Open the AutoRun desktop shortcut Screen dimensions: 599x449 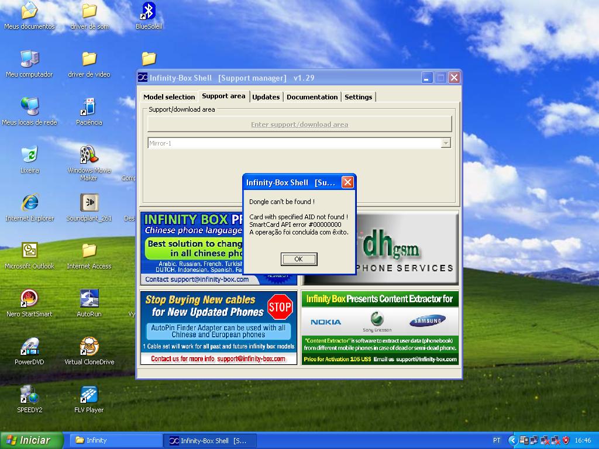pos(89,303)
